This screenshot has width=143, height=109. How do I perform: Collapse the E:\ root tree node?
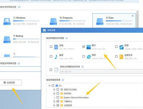coord(49,86)
